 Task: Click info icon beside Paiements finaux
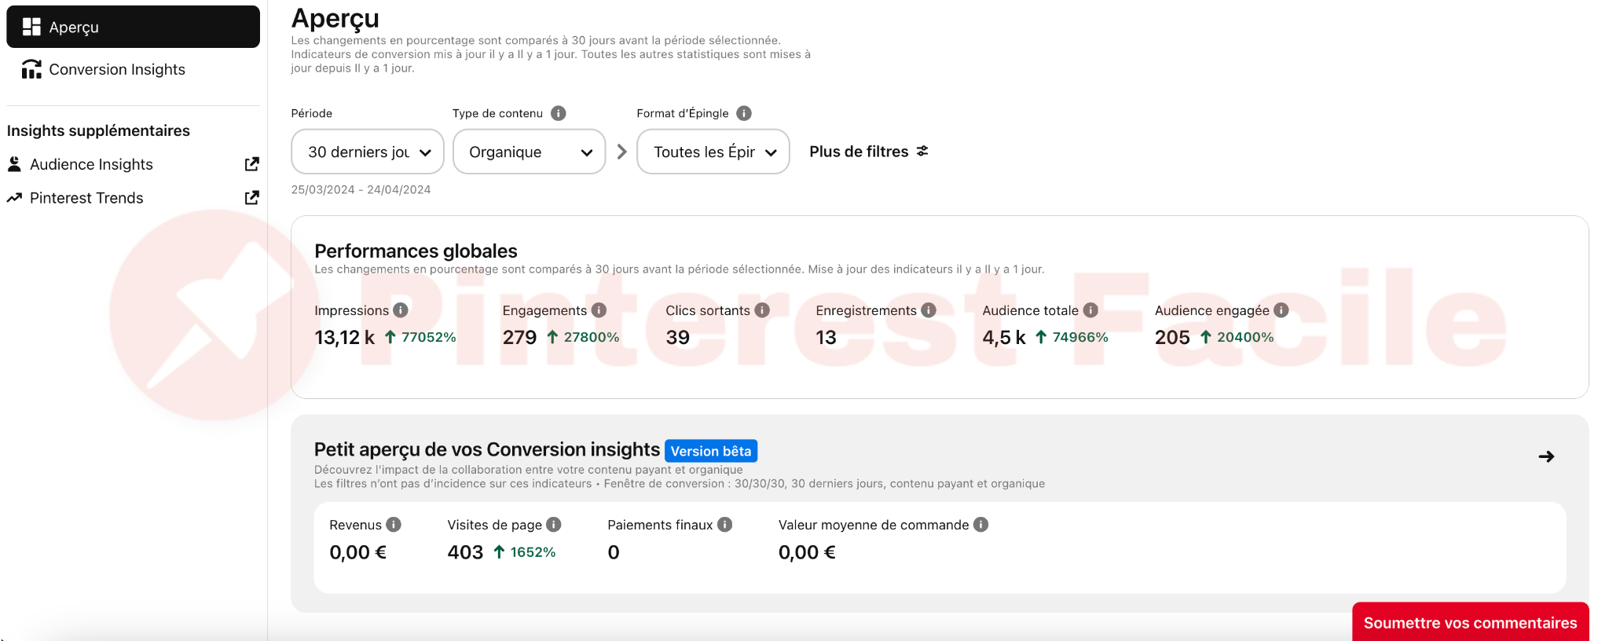(725, 525)
